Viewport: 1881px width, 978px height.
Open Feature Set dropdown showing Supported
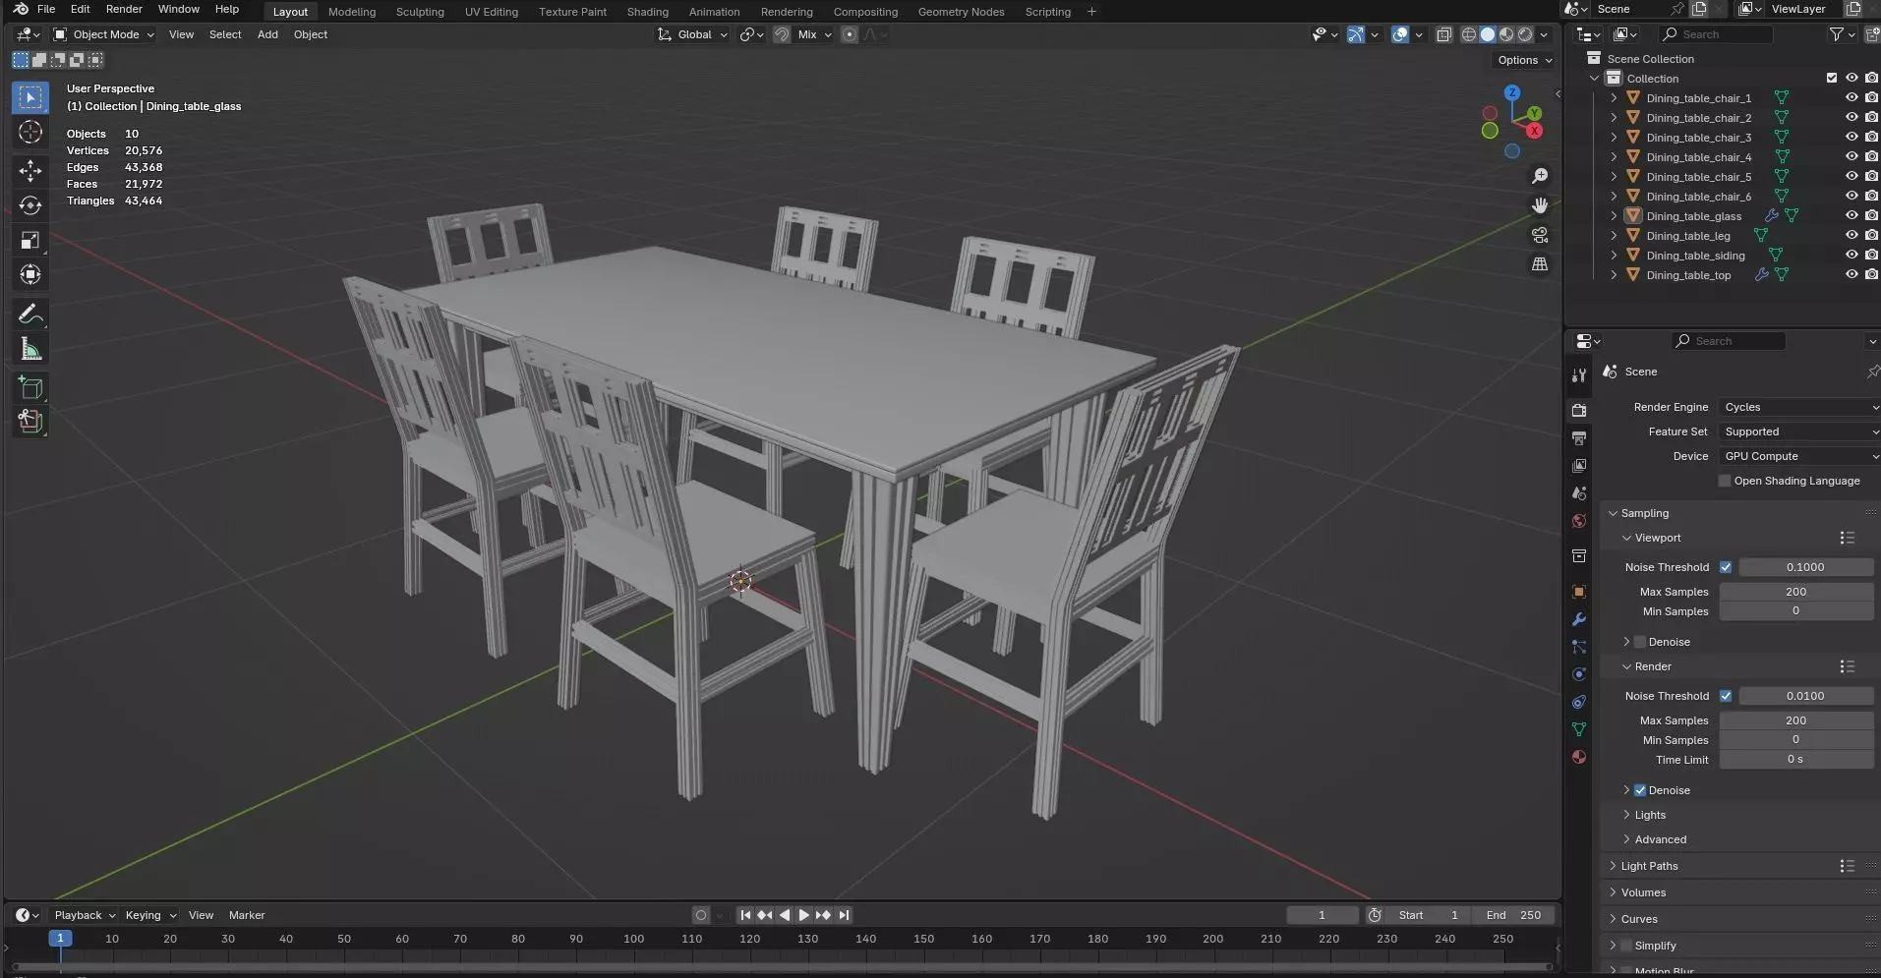(x=1799, y=431)
